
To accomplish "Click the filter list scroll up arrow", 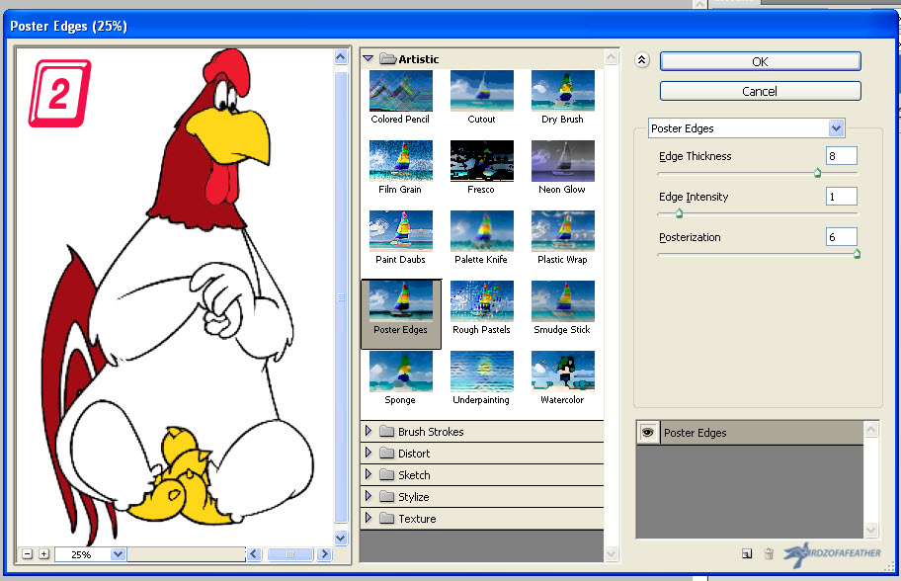I will (612, 57).
